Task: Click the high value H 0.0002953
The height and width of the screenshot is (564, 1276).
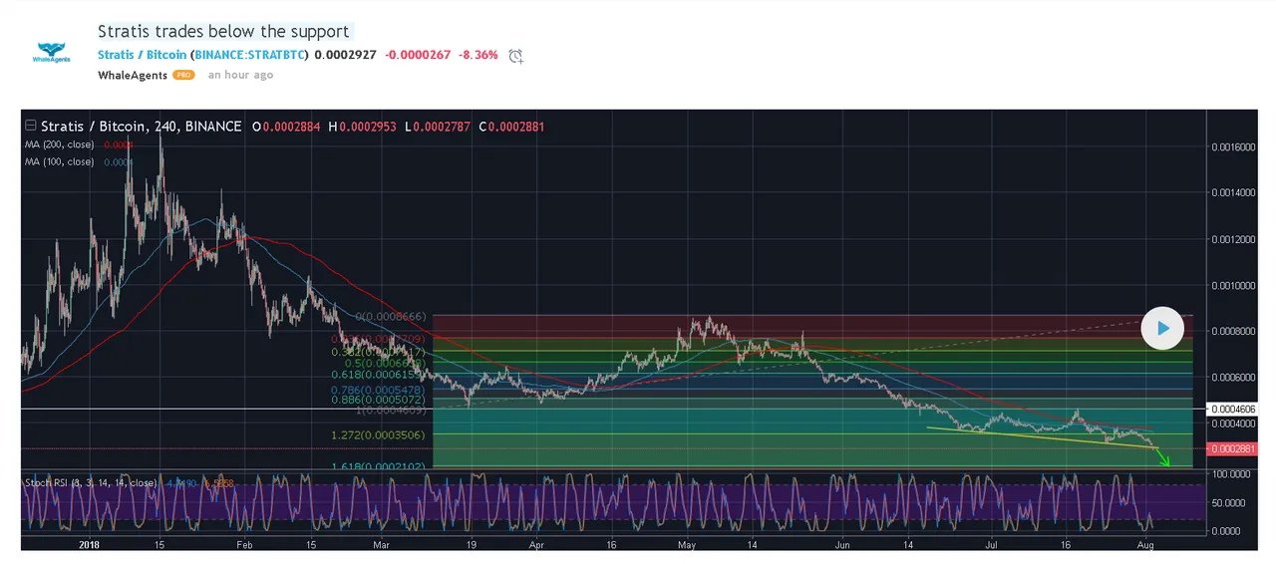Action: [x=363, y=127]
